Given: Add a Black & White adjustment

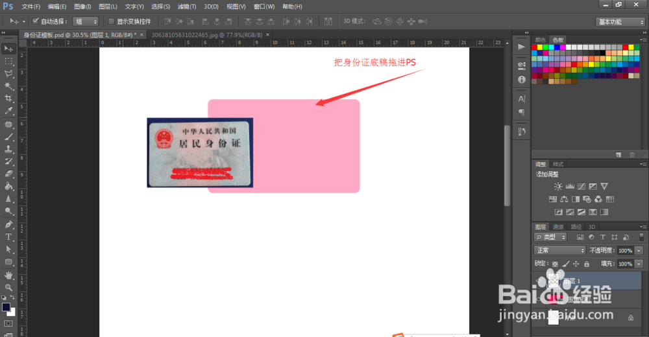Looking at the screenshot, I should (575, 200).
